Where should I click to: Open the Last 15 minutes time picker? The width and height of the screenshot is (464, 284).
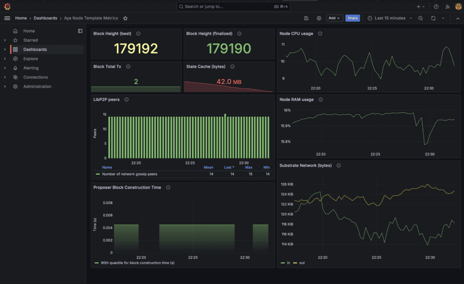pos(390,18)
